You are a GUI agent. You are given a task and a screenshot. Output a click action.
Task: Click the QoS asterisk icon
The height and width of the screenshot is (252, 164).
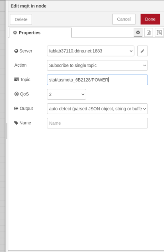pyautogui.click(x=16, y=94)
